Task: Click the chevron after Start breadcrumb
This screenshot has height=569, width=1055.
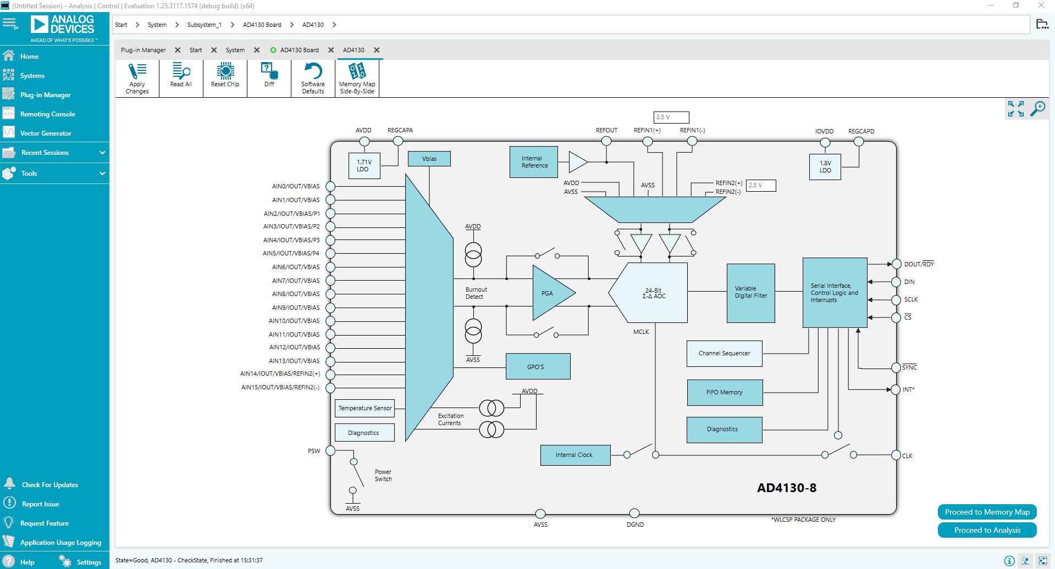Action: (137, 25)
